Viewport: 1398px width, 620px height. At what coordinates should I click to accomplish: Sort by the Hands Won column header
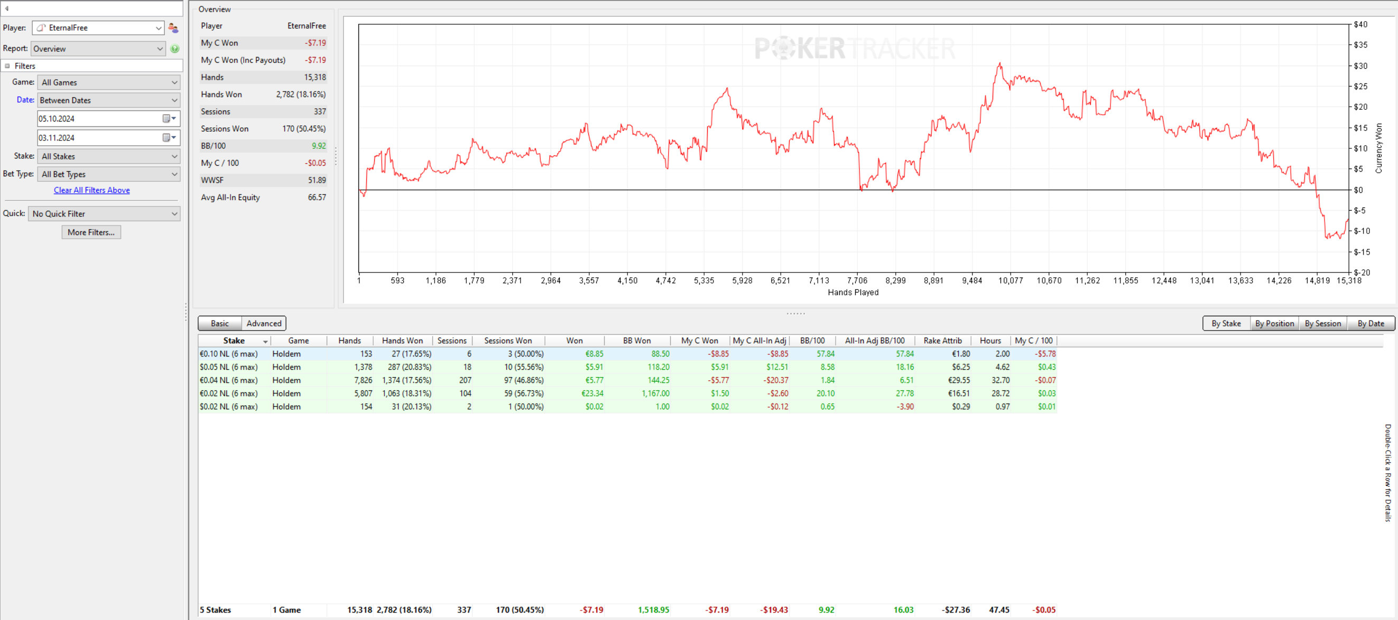click(x=402, y=341)
